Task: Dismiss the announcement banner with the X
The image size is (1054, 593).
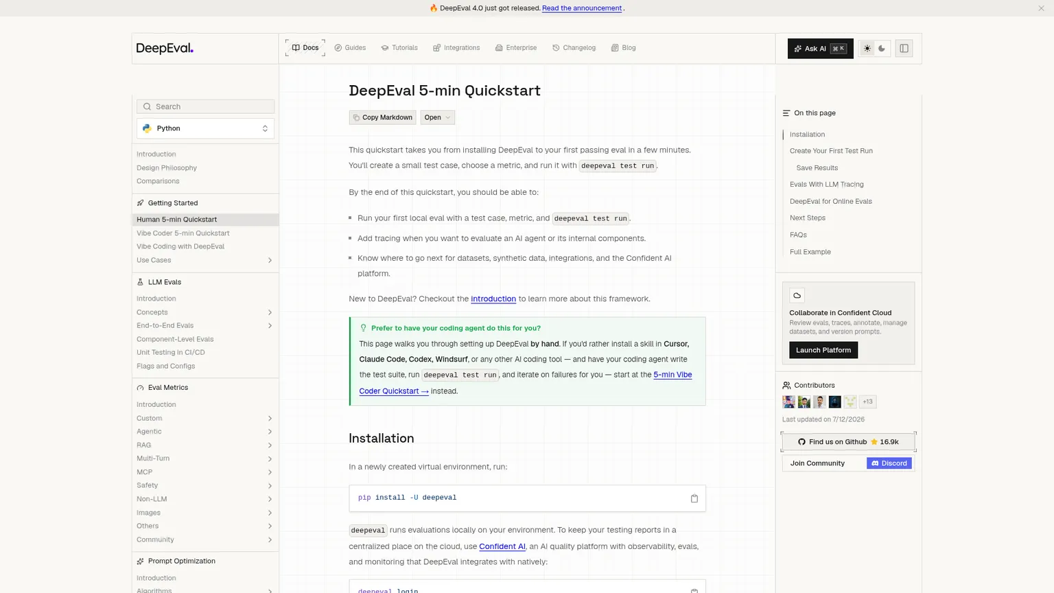Action: [x=1041, y=8]
